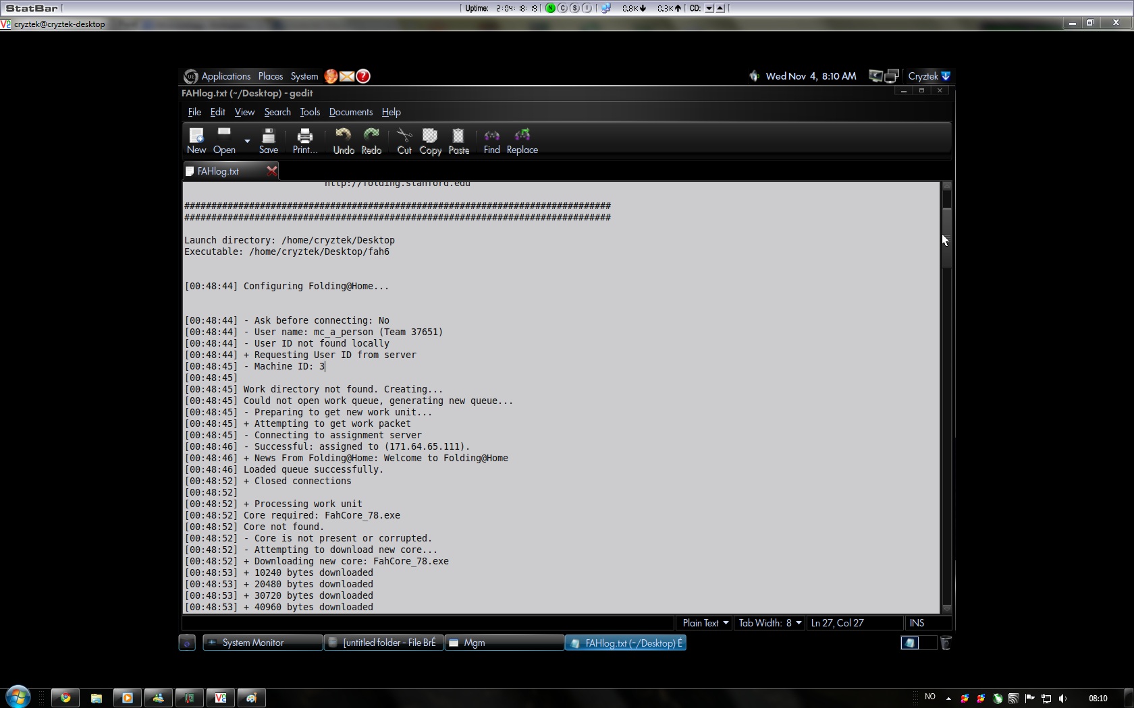Open the gedit Help menu
Image resolution: width=1134 pixels, height=708 pixels.
click(x=391, y=112)
